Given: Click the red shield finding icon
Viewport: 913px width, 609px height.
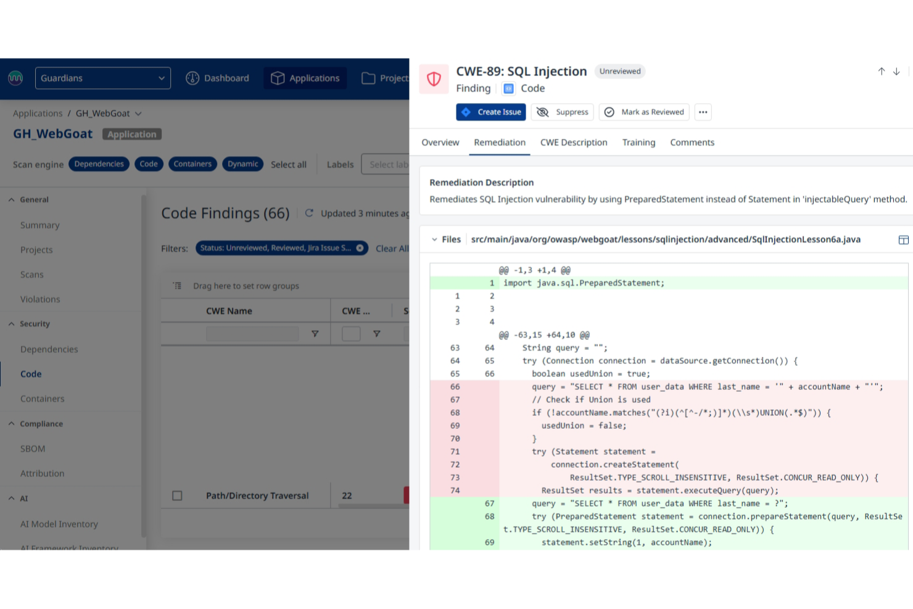Looking at the screenshot, I should (x=434, y=79).
